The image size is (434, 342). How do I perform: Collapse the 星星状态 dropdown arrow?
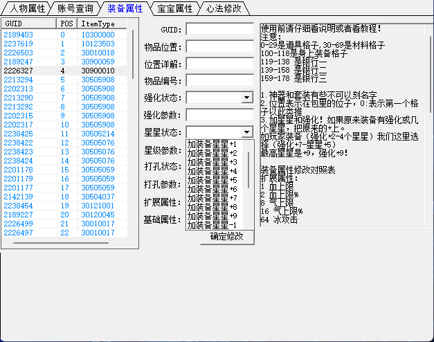(247, 132)
